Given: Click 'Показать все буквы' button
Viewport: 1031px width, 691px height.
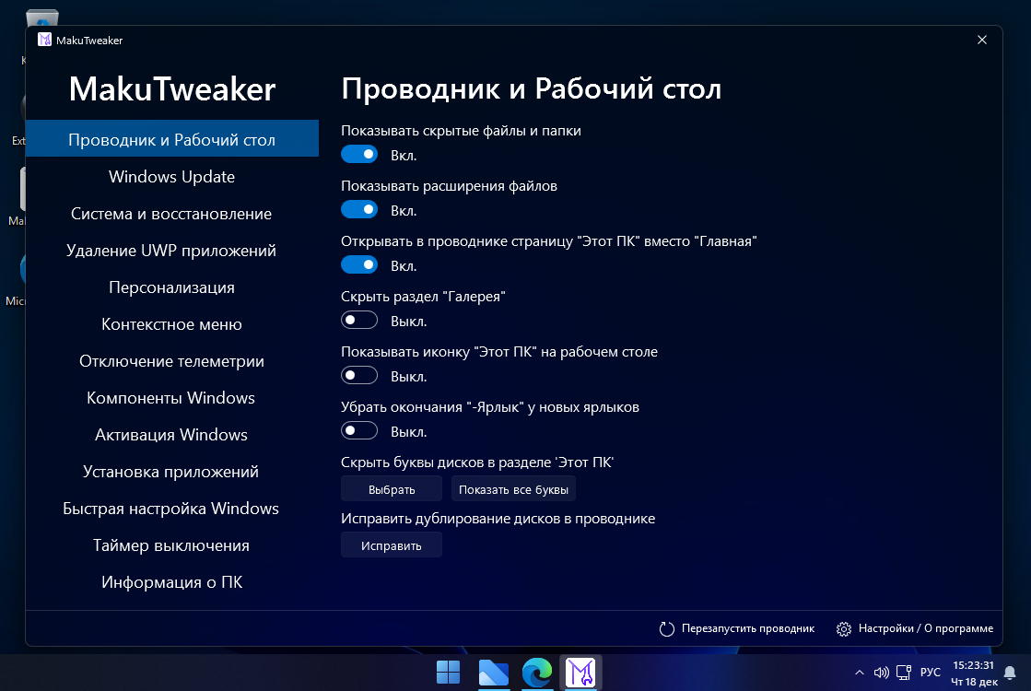Looking at the screenshot, I should tap(513, 489).
